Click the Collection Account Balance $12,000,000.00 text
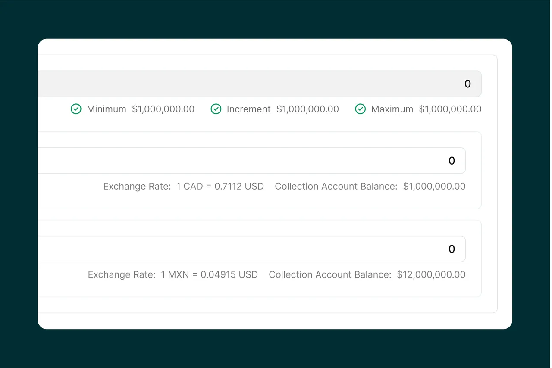552x368 pixels. [367, 274]
